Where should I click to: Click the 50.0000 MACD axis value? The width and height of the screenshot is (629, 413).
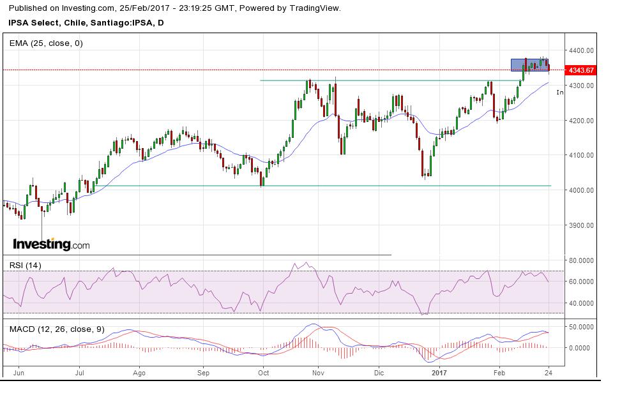(581, 327)
